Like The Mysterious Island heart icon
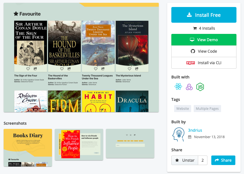This screenshot has height=174, width=244. tap(129, 69)
